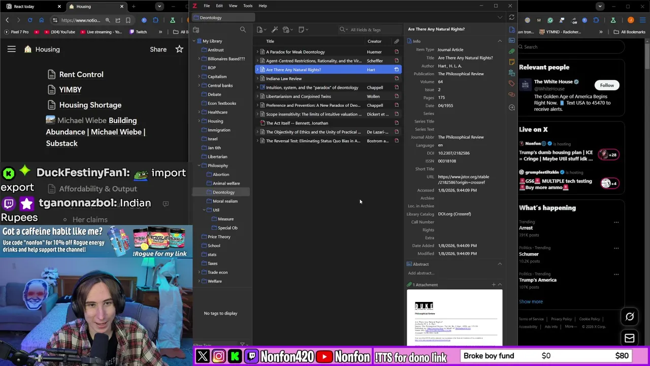650x366 pixels.
Task: Click Add Item by Identifier wand icon
Action: (x=275, y=29)
